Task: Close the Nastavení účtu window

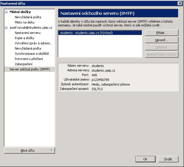Action: [x=180, y=3]
